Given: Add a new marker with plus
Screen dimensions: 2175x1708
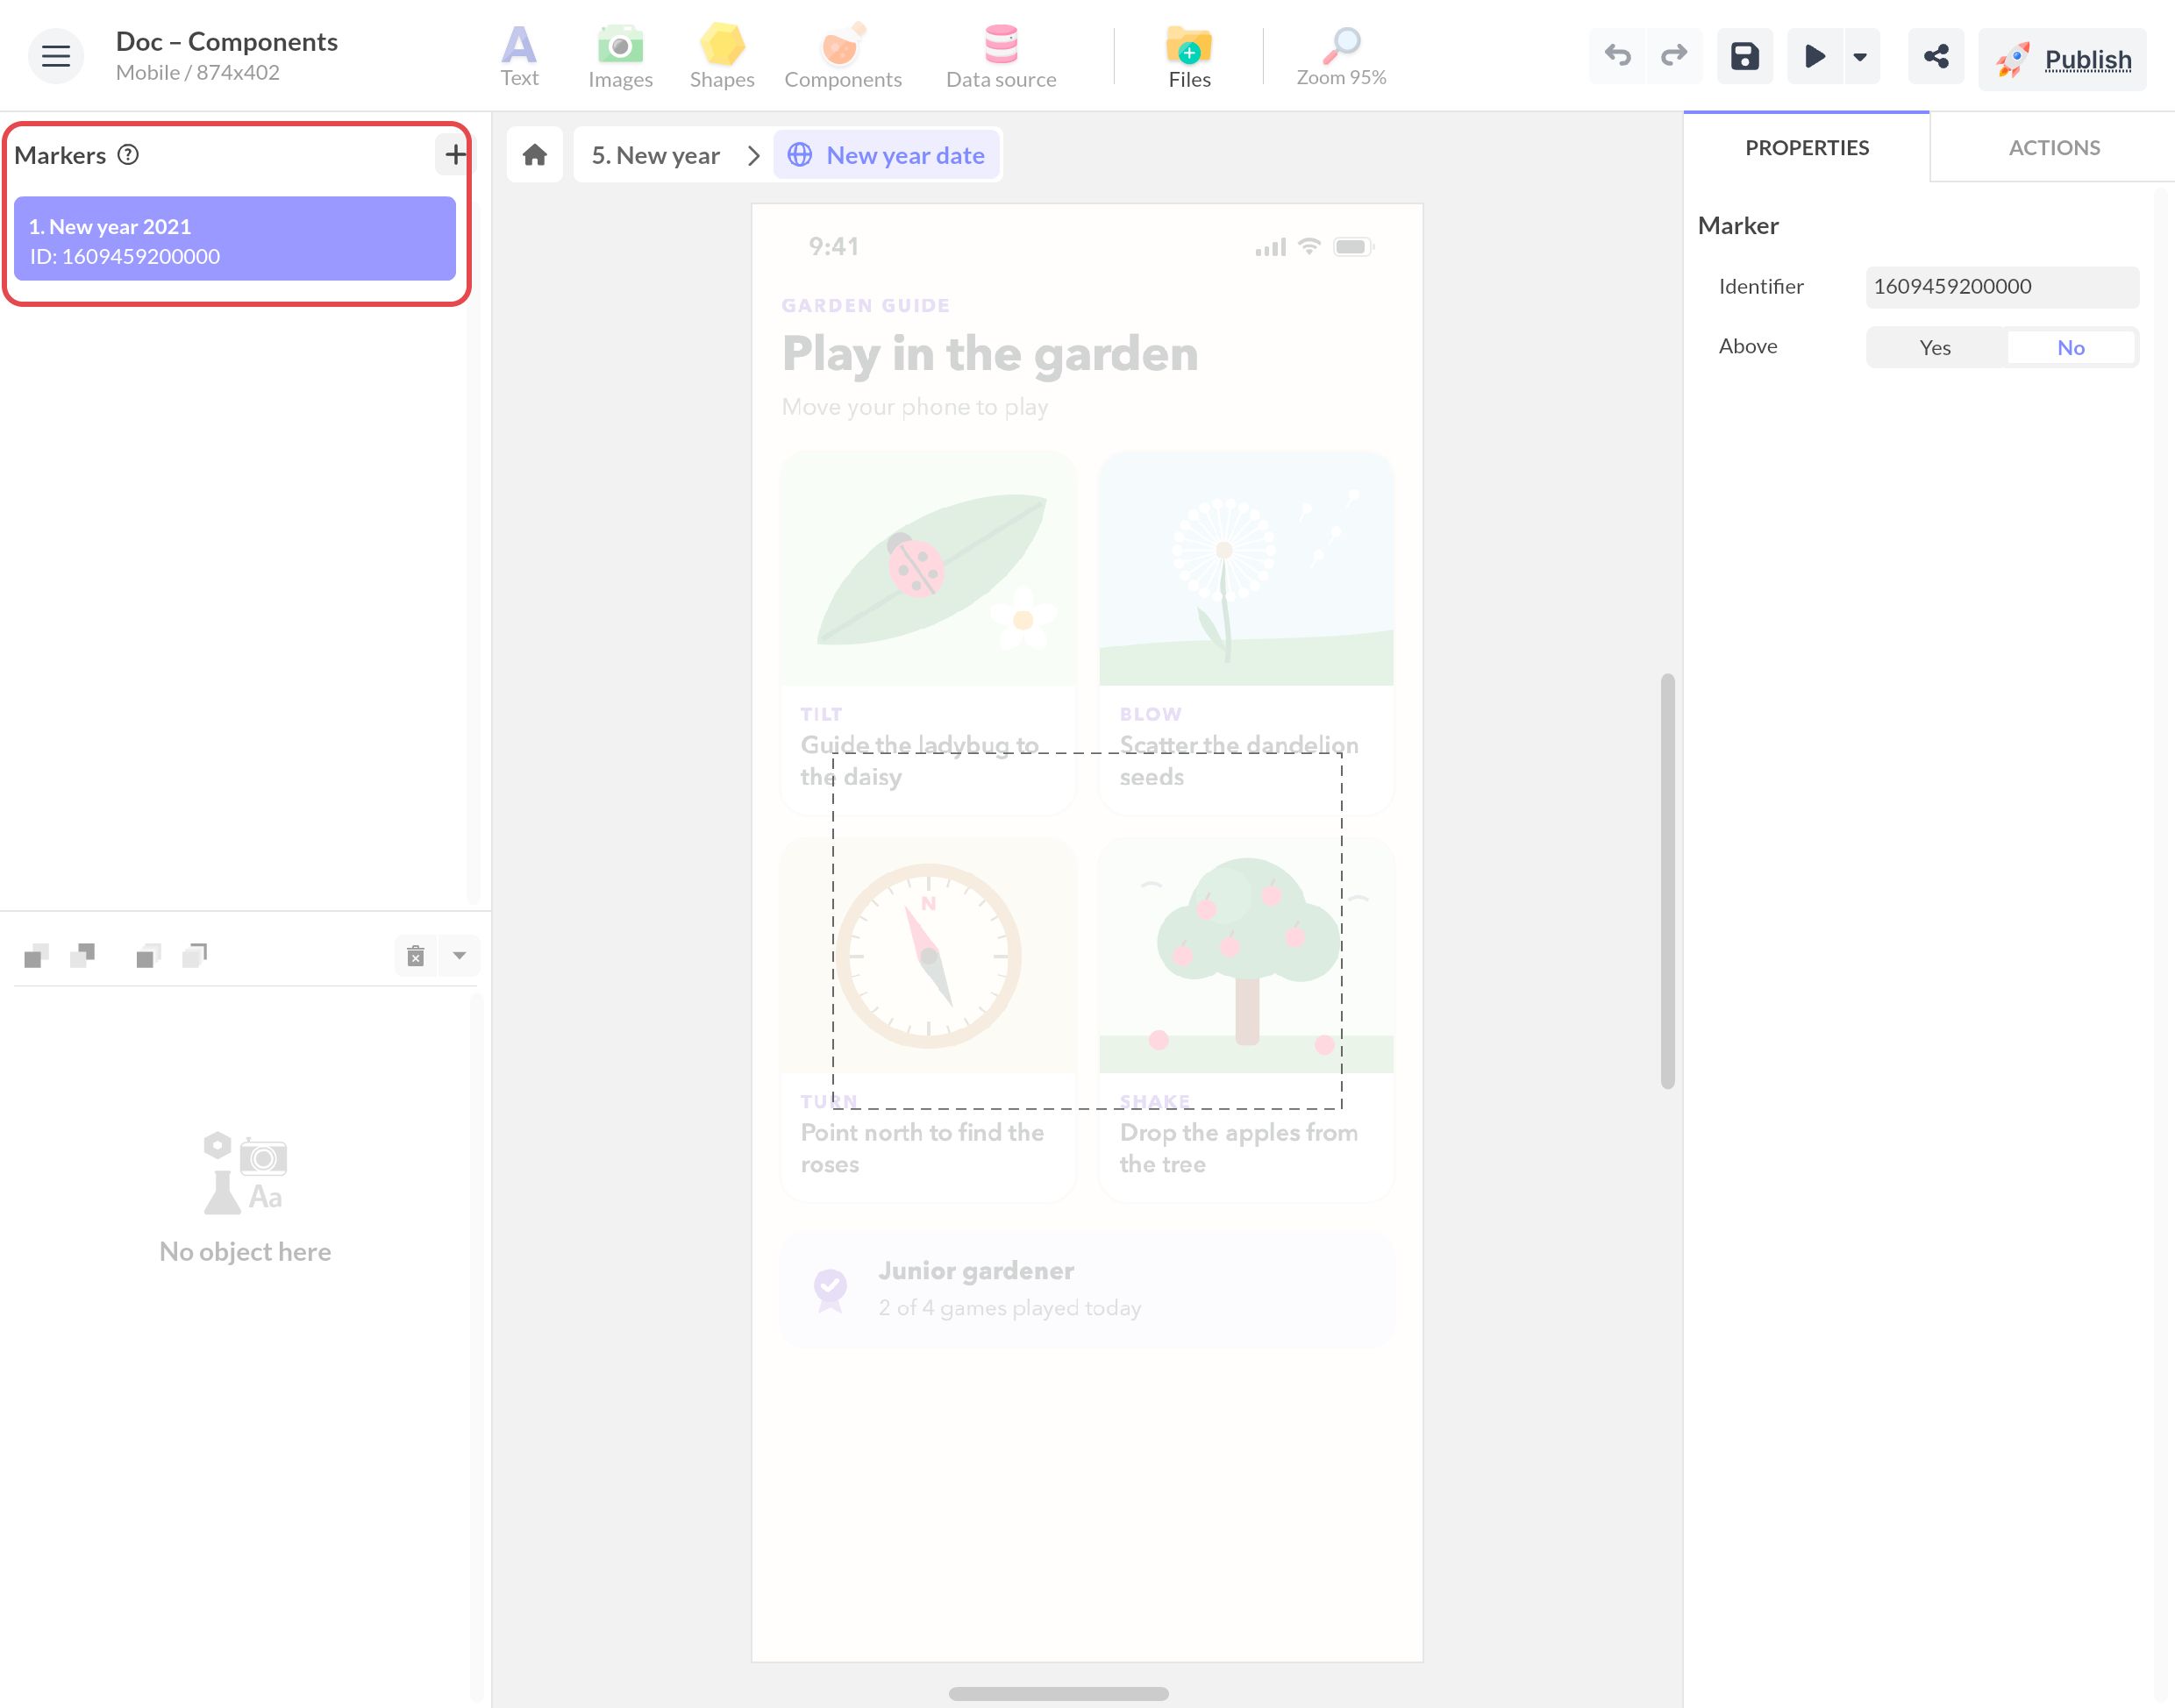Looking at the screenshot, I should (x=455, y=154).
